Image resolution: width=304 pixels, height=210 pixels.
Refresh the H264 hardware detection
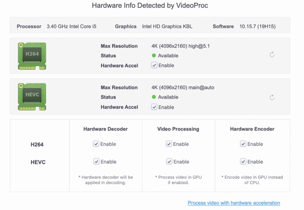[x=272, y=54]
